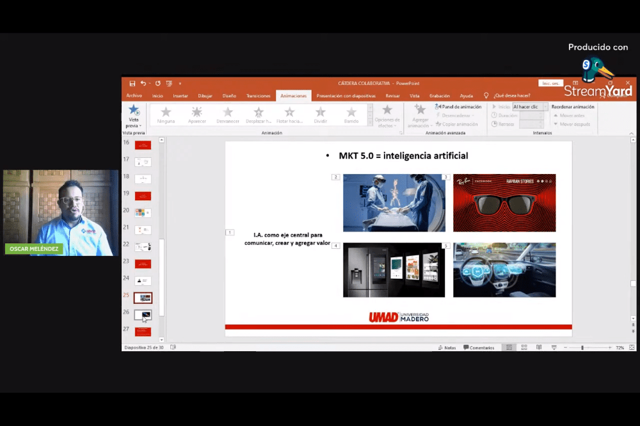Switch to the Insertar tab
This screenshot has height=426, width=640.
180,96
